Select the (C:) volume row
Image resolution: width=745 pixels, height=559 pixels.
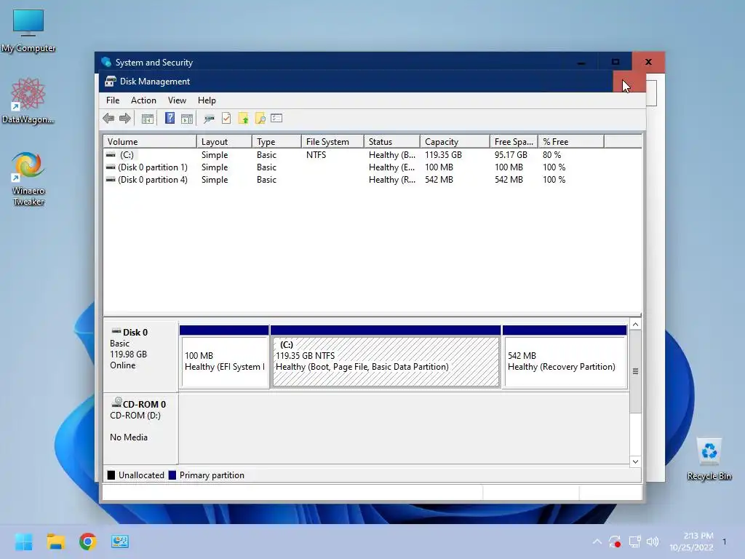point(372,155)
